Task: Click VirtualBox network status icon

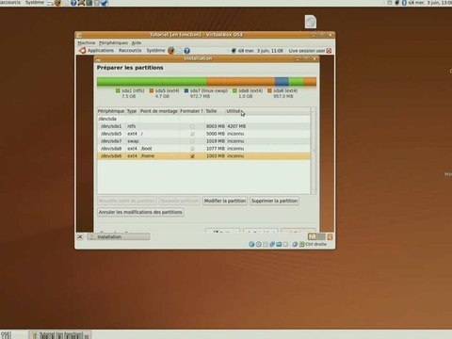Action: coord(272,244)
